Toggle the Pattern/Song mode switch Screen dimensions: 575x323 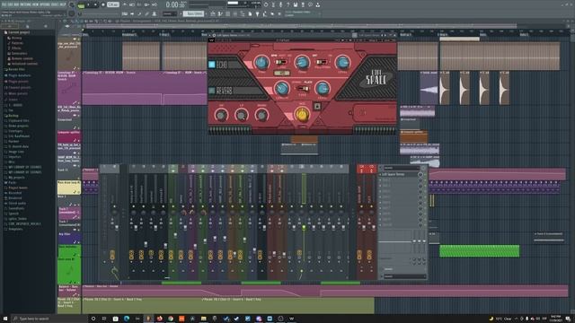pyautogui.click(x=81, y=5)
